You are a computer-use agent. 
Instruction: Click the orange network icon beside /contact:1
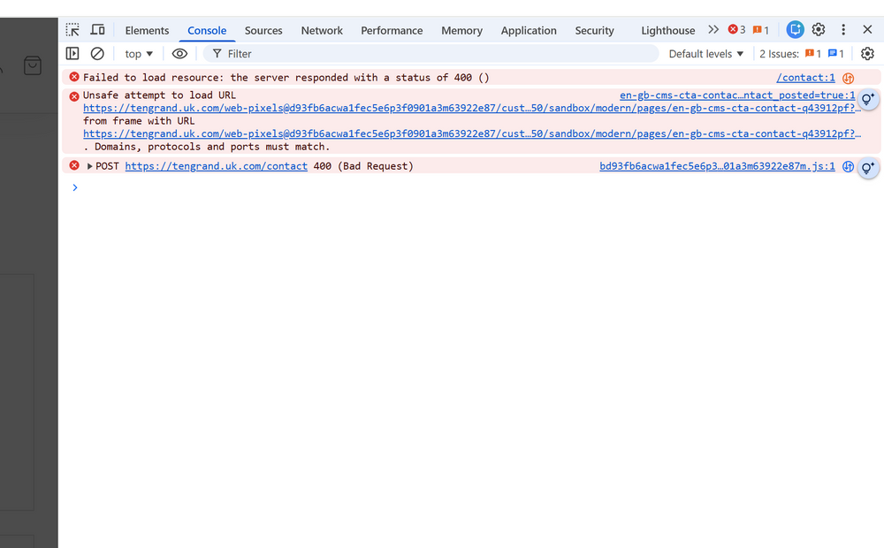pos(848,79)
